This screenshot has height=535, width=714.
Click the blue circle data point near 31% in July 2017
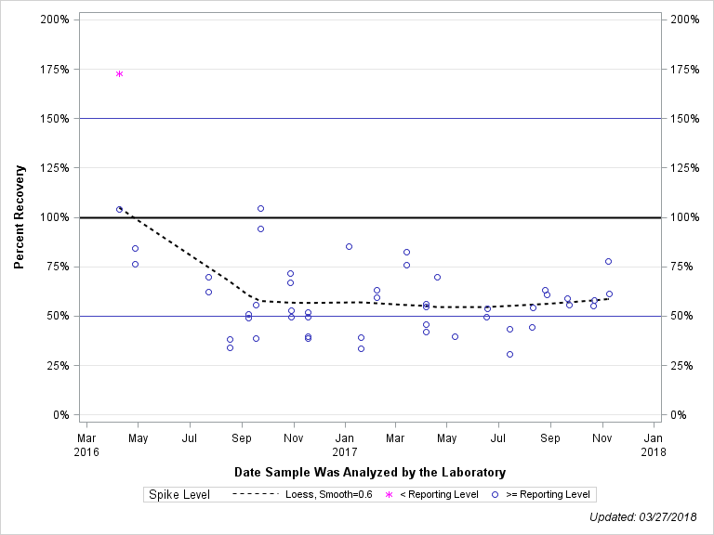pos(510,355)
